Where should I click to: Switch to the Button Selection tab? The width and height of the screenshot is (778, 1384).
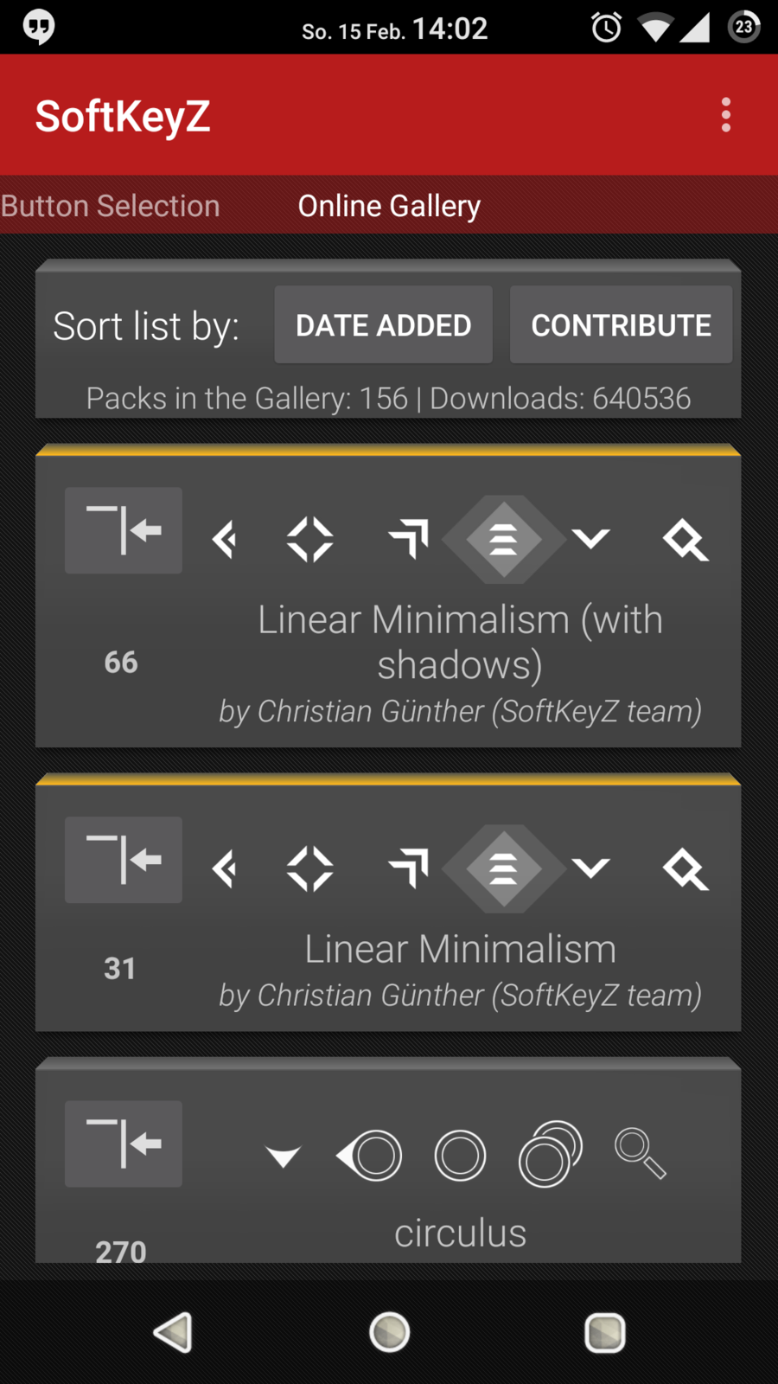point(111,206)
